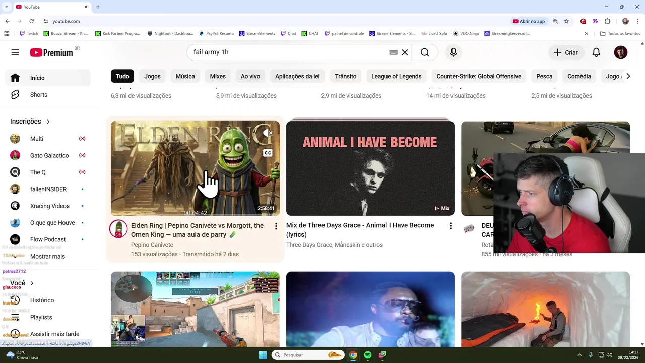Open Todos os favoritos folder
The height and width of the screenshot is (363, 645).
click(620, 34)
